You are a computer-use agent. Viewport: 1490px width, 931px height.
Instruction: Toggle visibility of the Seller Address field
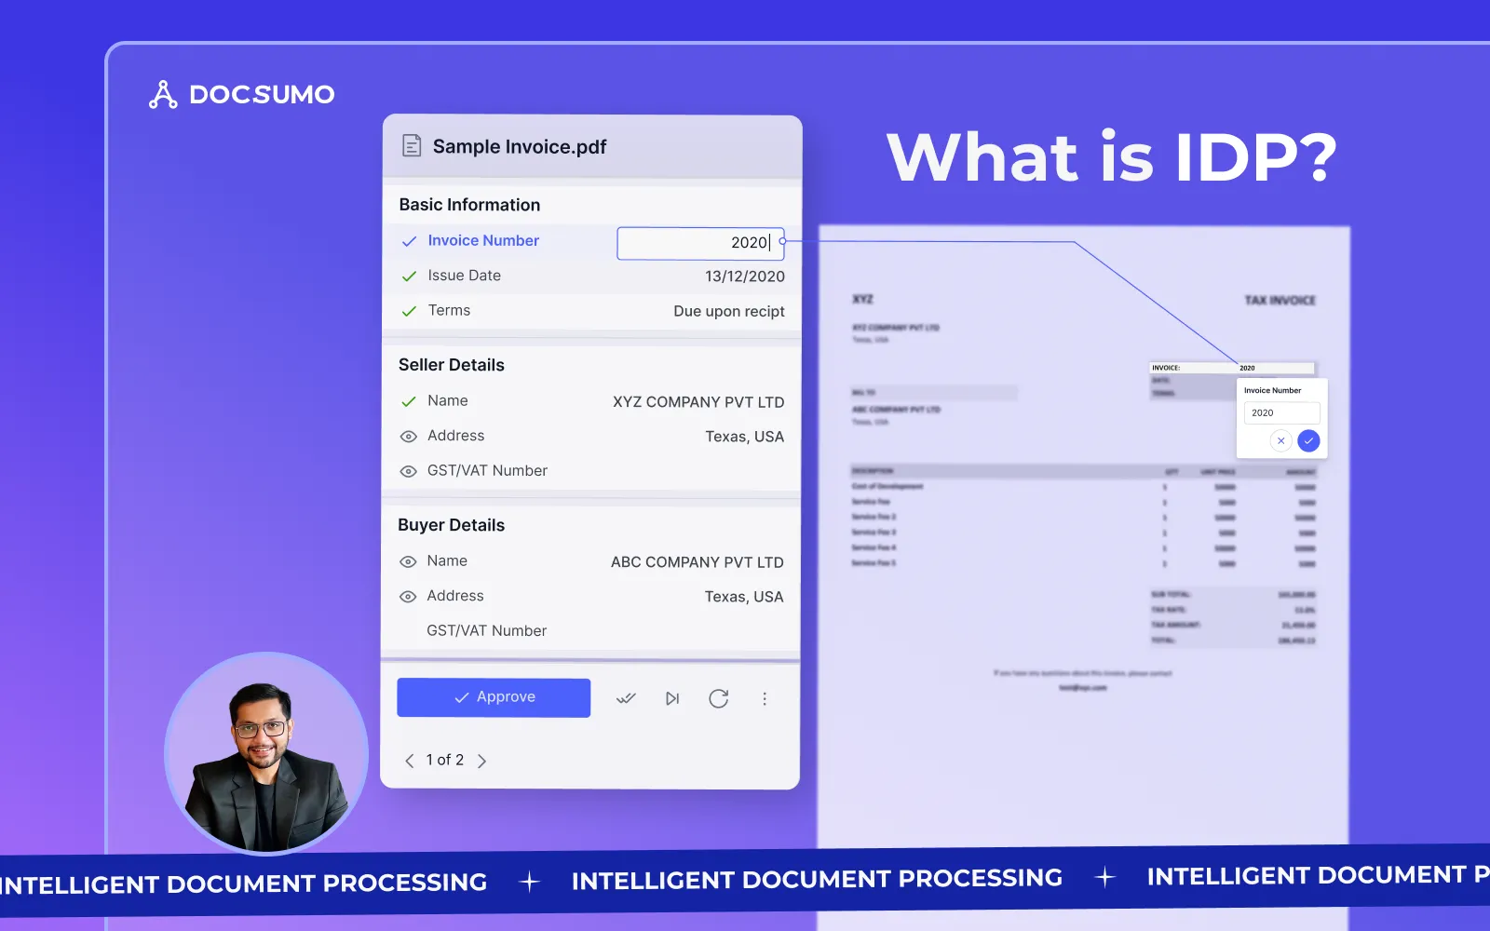[x=408, y=436]
